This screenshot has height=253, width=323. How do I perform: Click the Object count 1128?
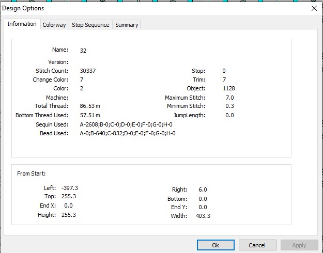tap(228, 88)
